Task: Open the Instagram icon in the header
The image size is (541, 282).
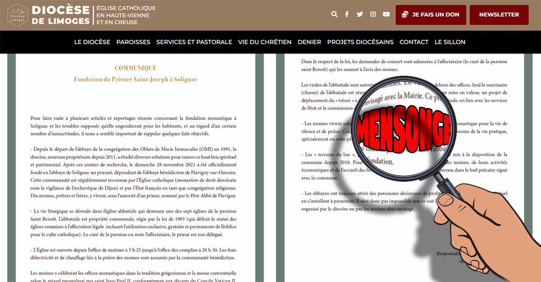Action: (x=373, y=14)
